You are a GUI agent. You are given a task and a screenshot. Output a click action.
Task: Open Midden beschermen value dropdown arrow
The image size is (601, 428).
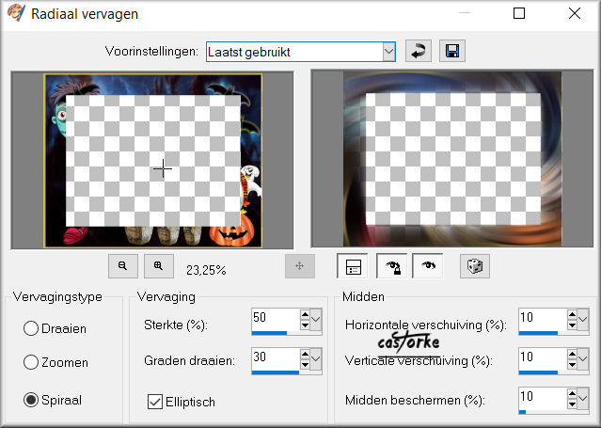click(x=583, y=399)
